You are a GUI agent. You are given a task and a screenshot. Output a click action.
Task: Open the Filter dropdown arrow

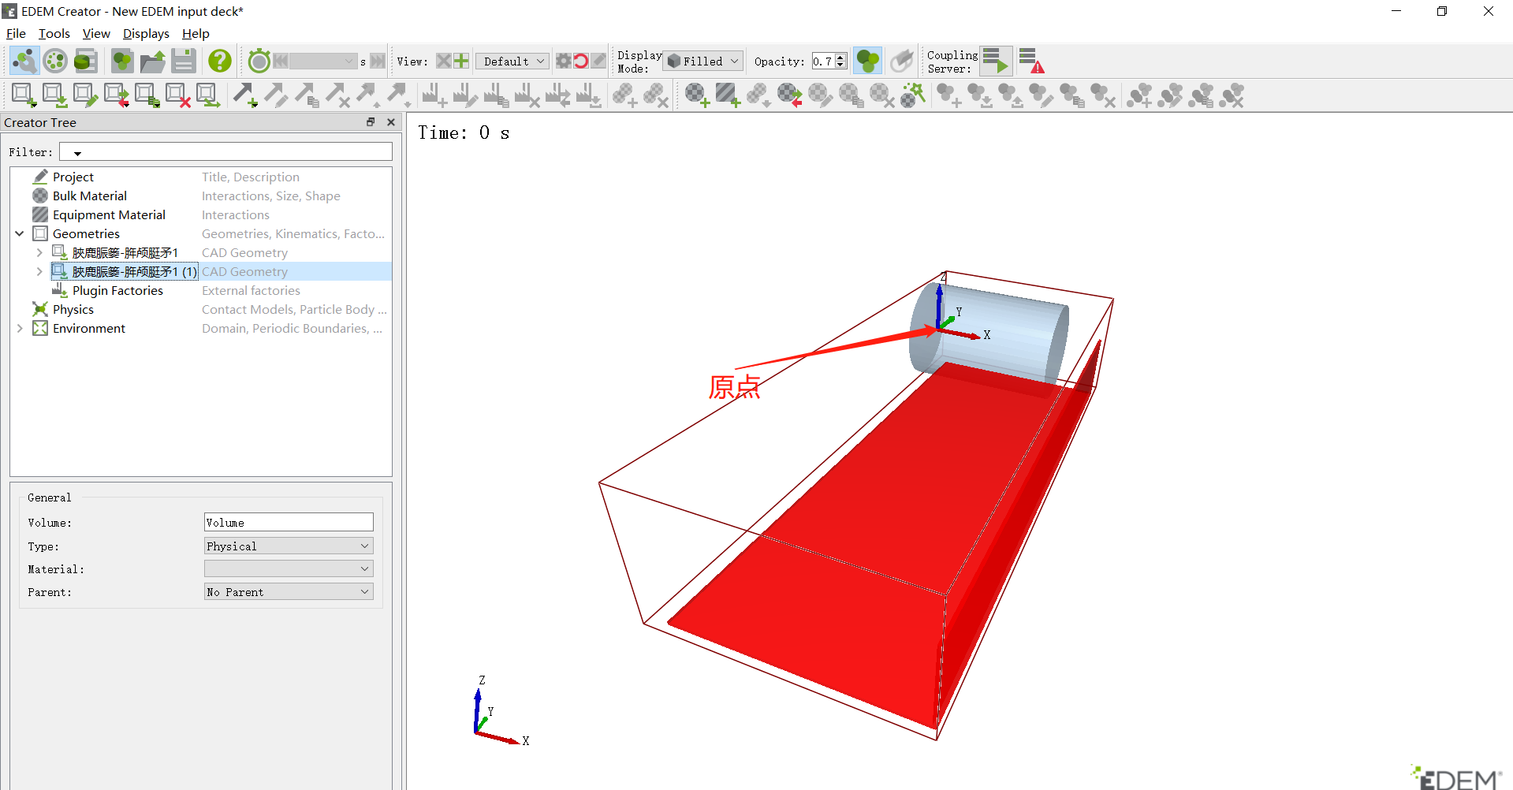pos(77,153)
